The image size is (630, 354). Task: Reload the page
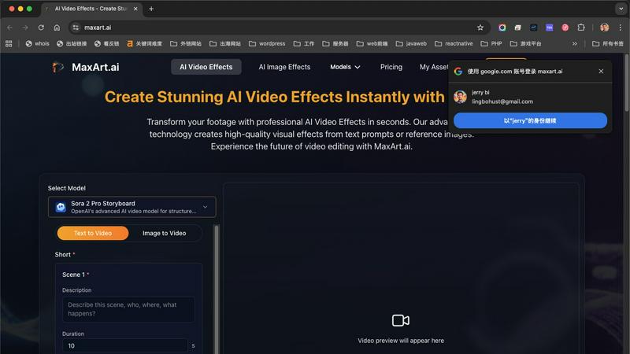[41, 28]
